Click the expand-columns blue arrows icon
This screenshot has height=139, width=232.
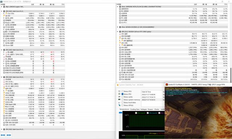3,135
